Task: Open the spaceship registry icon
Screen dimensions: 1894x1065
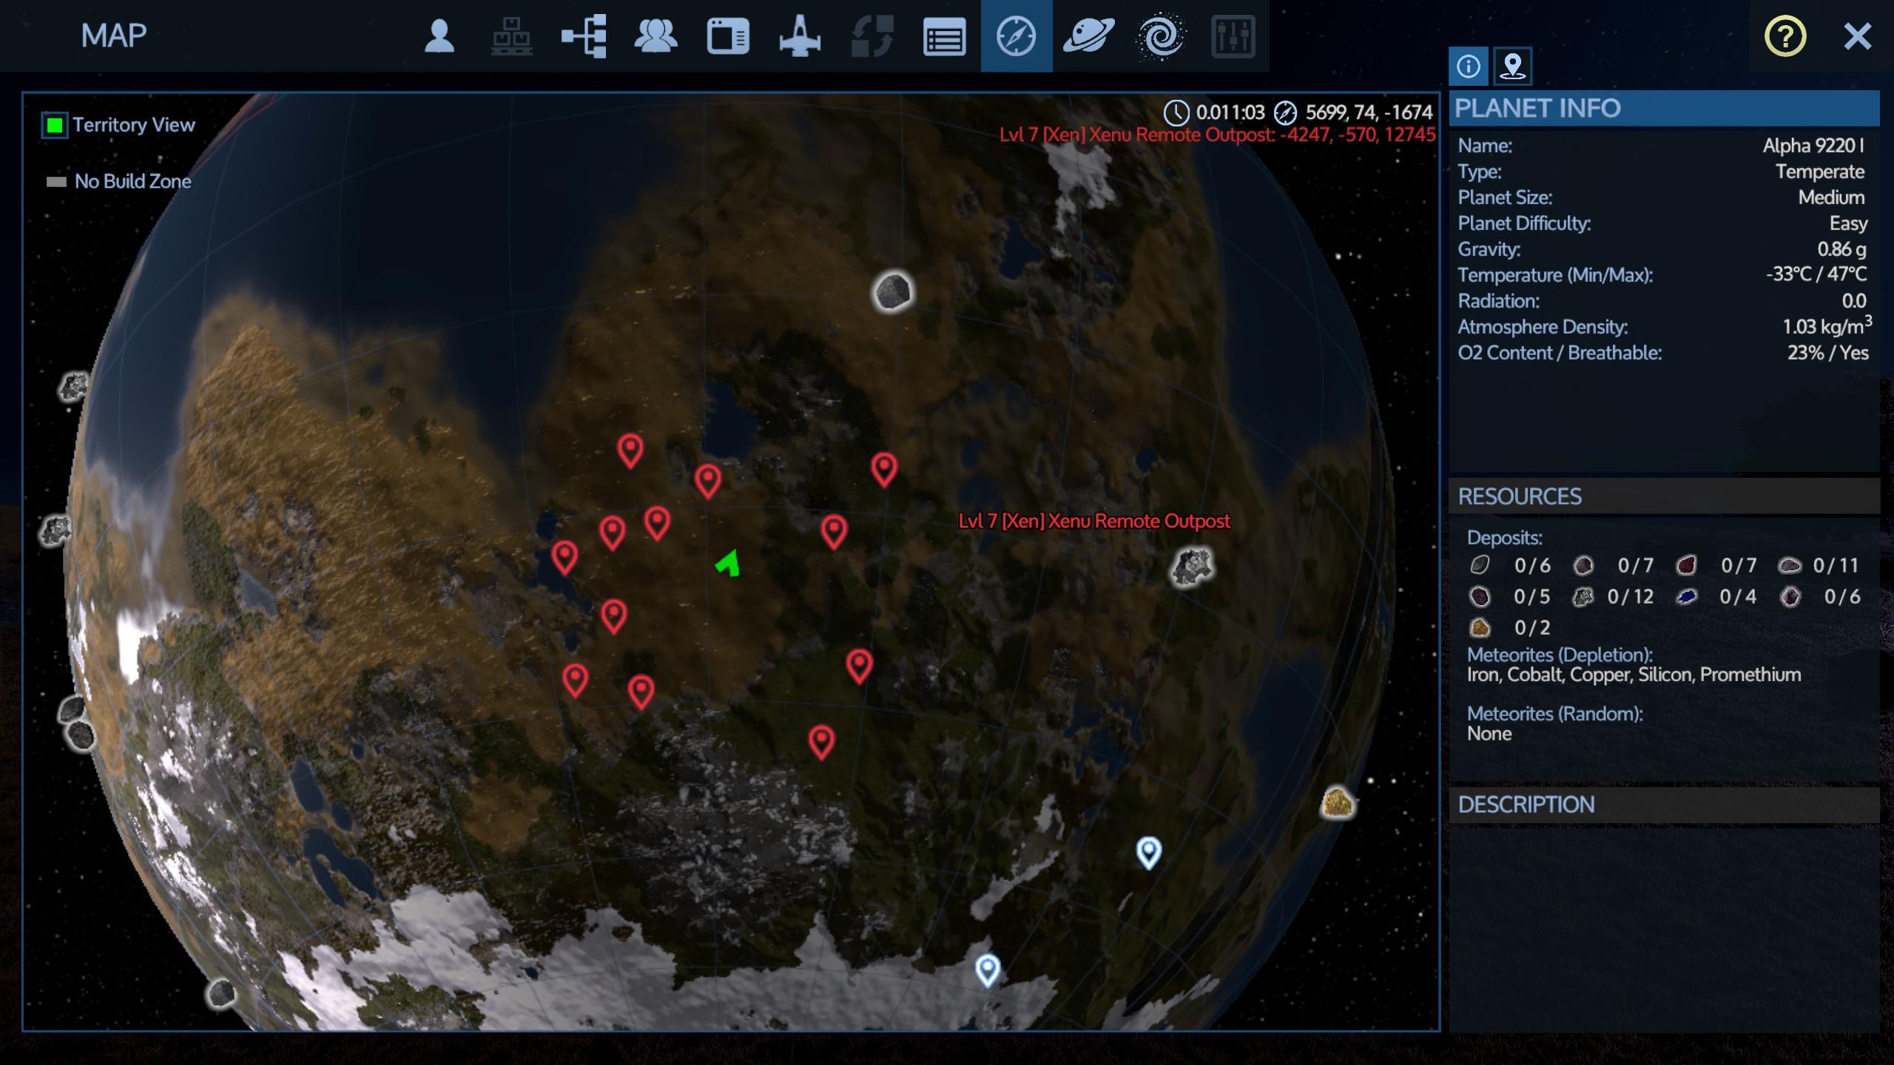Action: 800,36
